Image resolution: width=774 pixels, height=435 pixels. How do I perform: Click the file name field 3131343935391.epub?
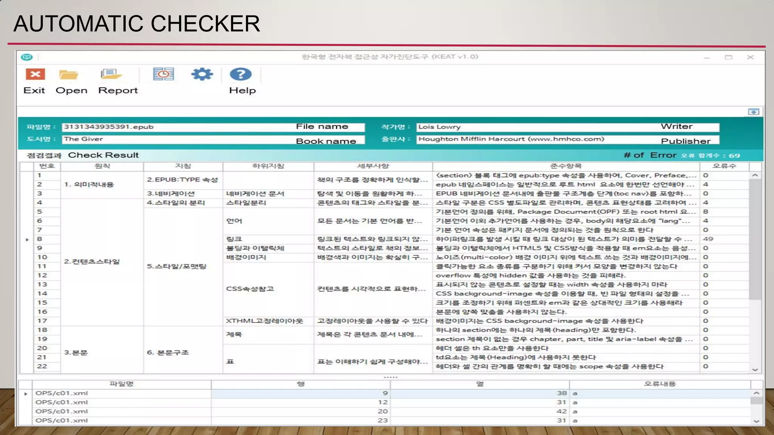click(213, 127)
